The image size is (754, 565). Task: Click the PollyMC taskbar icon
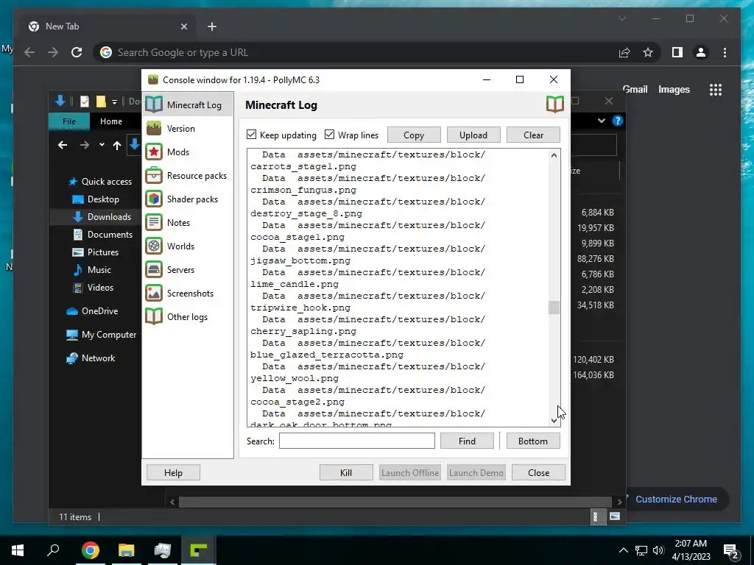(198, 550)
